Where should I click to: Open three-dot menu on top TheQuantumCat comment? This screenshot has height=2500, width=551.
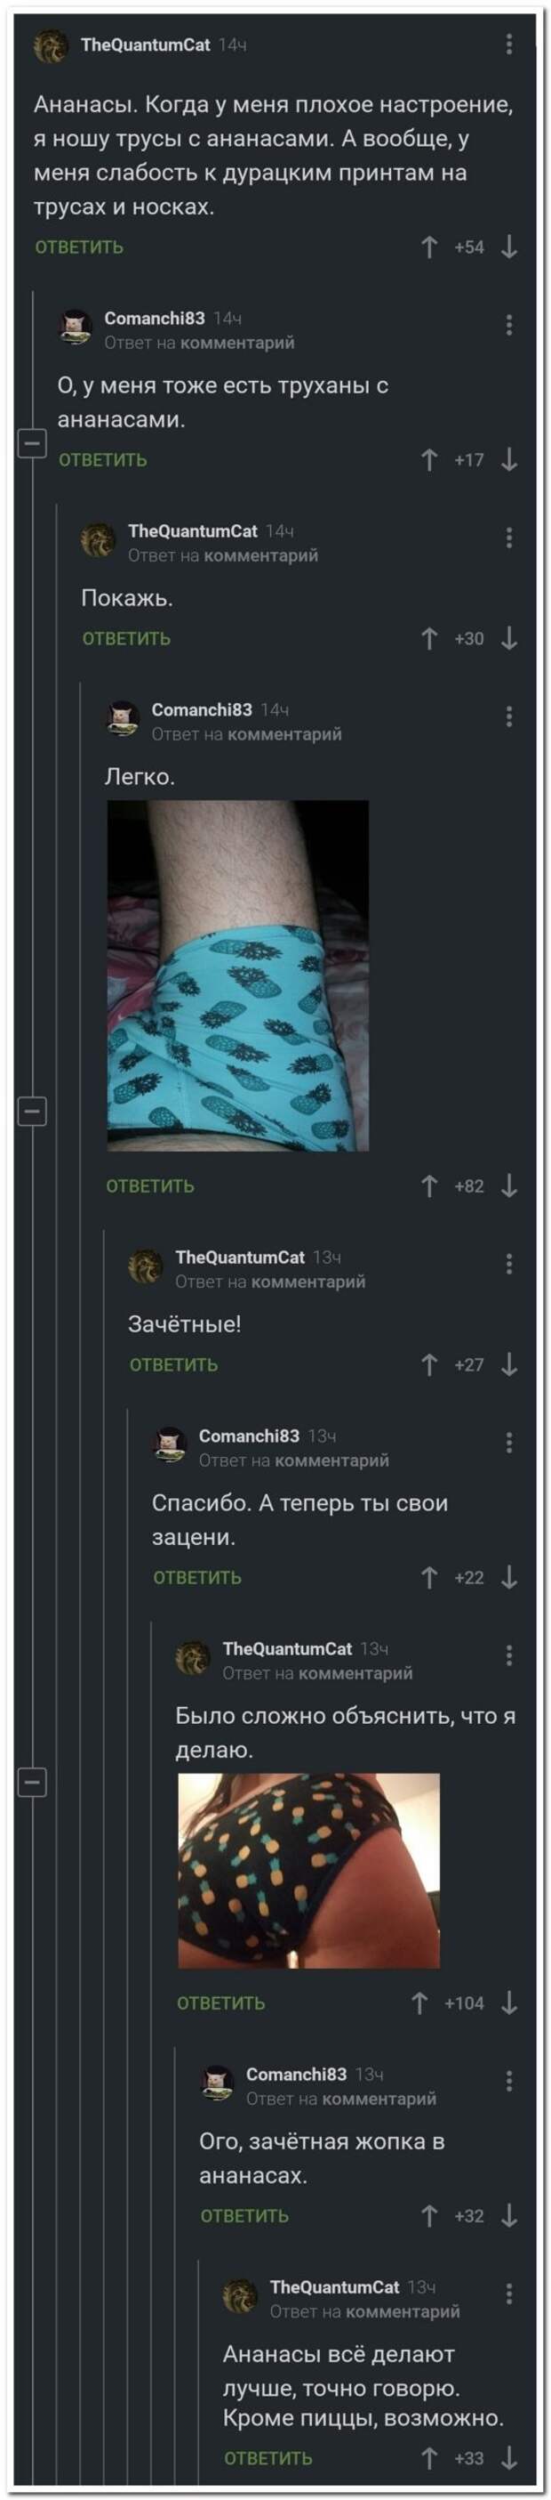[509, 44]
